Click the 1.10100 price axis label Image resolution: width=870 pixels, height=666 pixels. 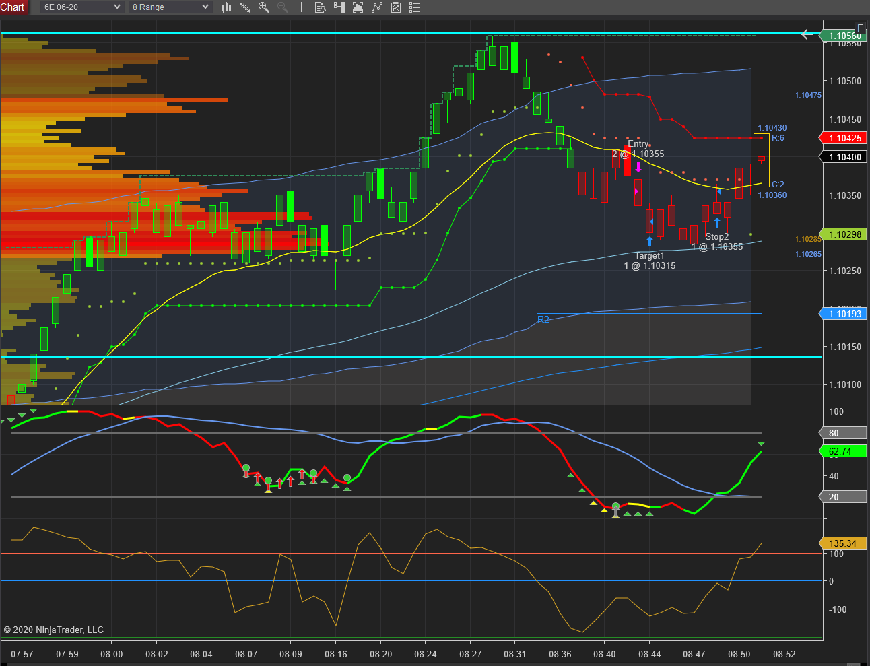tap(845, 385)
